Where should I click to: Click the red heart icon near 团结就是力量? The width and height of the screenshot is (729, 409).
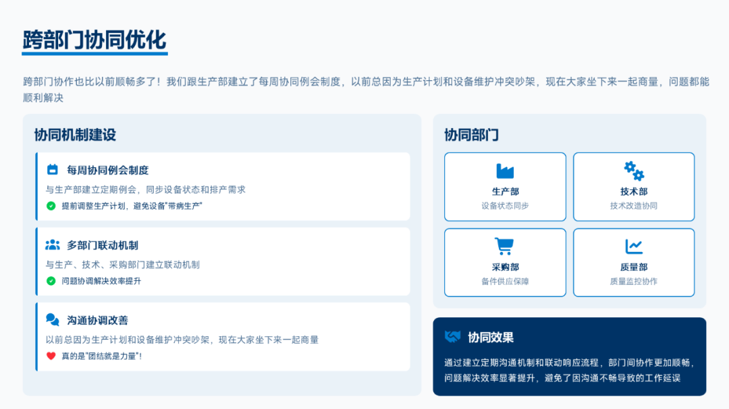(51, 356)
